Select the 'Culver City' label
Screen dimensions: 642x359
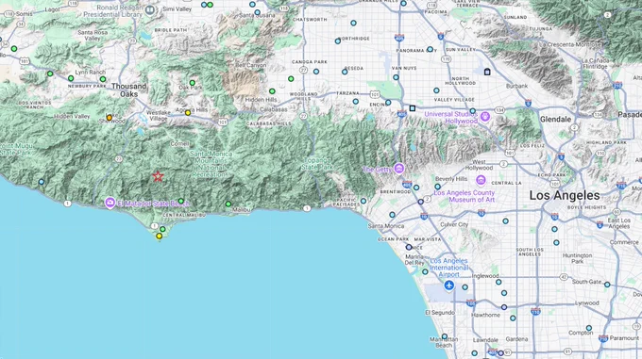click(x=454, y=224)
